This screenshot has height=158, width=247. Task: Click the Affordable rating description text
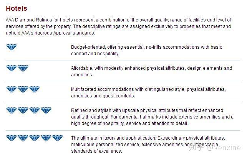151,71
